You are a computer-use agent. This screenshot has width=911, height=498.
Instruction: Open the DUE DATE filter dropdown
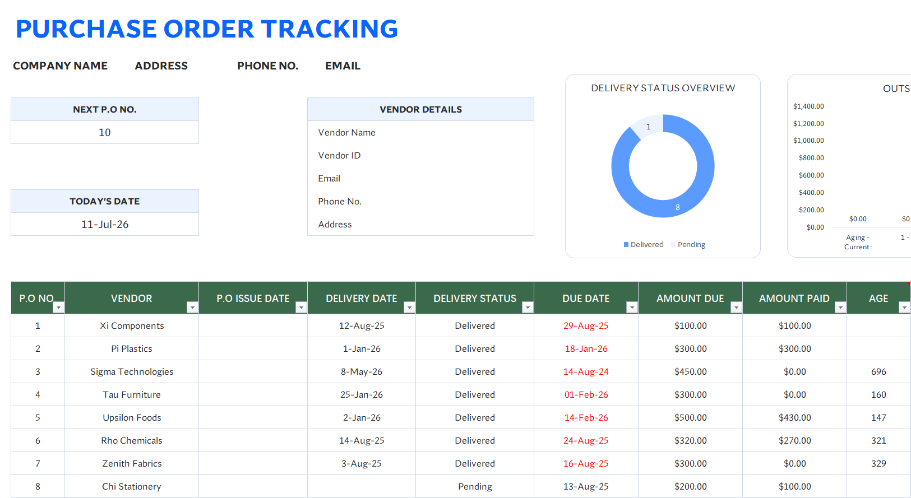pos(632,307)
